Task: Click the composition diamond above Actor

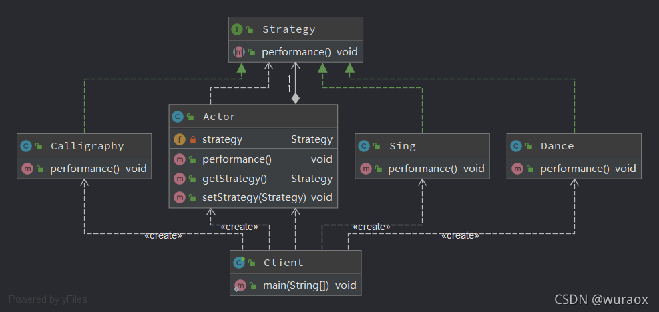Action: [x=296, y=99]
